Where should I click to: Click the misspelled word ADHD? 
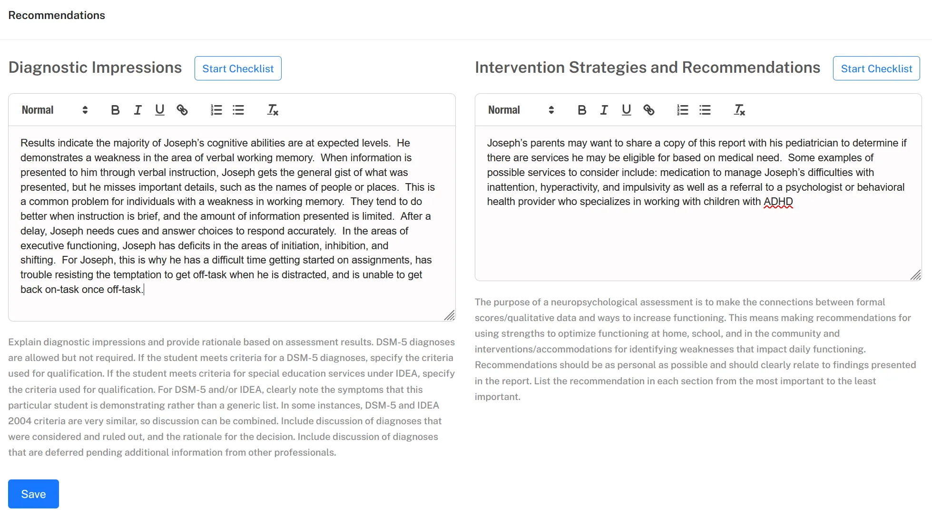(x=778, y=202)
